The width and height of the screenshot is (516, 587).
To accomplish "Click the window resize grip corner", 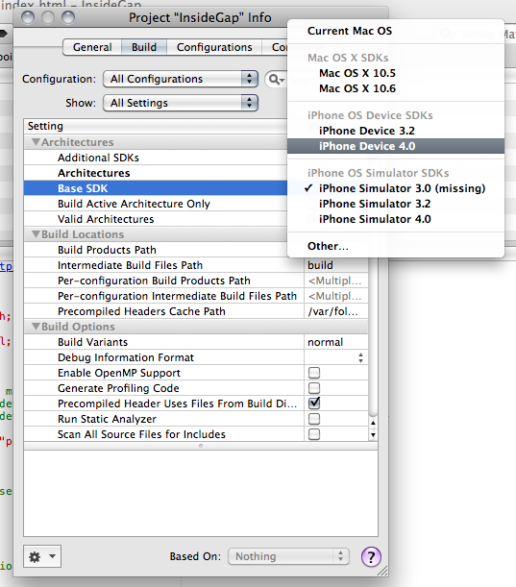I will [382, 571].
